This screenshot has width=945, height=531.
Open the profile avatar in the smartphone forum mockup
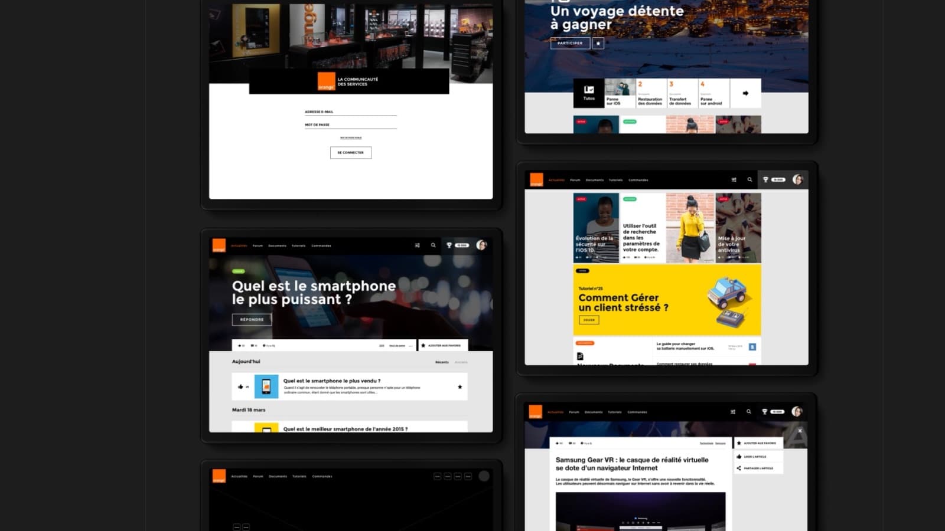pos(481,245)
